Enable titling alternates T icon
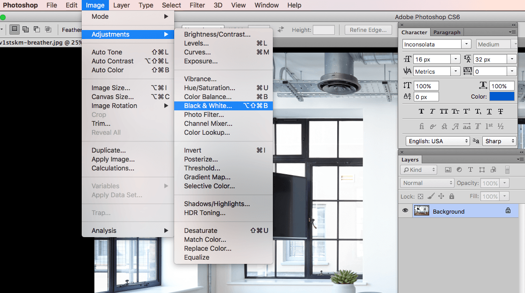This screenshot has height=293, width=525. (x=478, y=126)
